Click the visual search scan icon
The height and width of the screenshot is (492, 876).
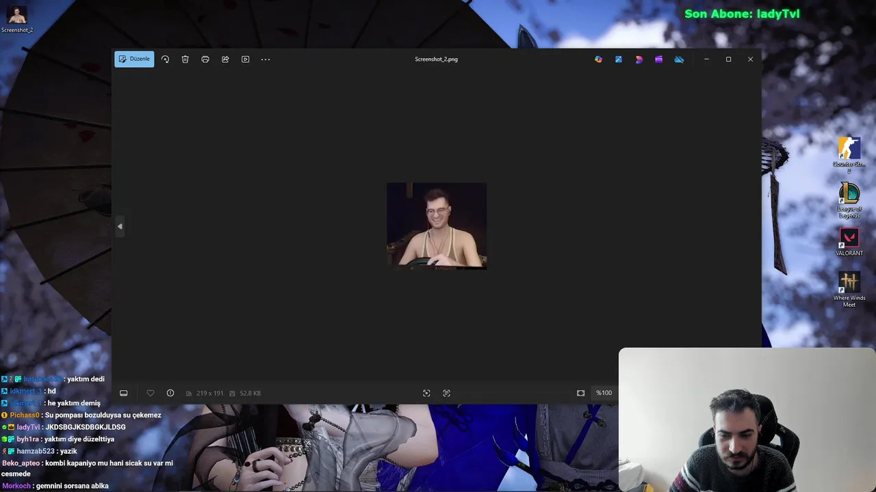(x=426, y=393)
